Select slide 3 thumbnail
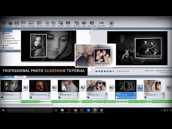Viewport: 172px width, 129px height. pos(68,86)
